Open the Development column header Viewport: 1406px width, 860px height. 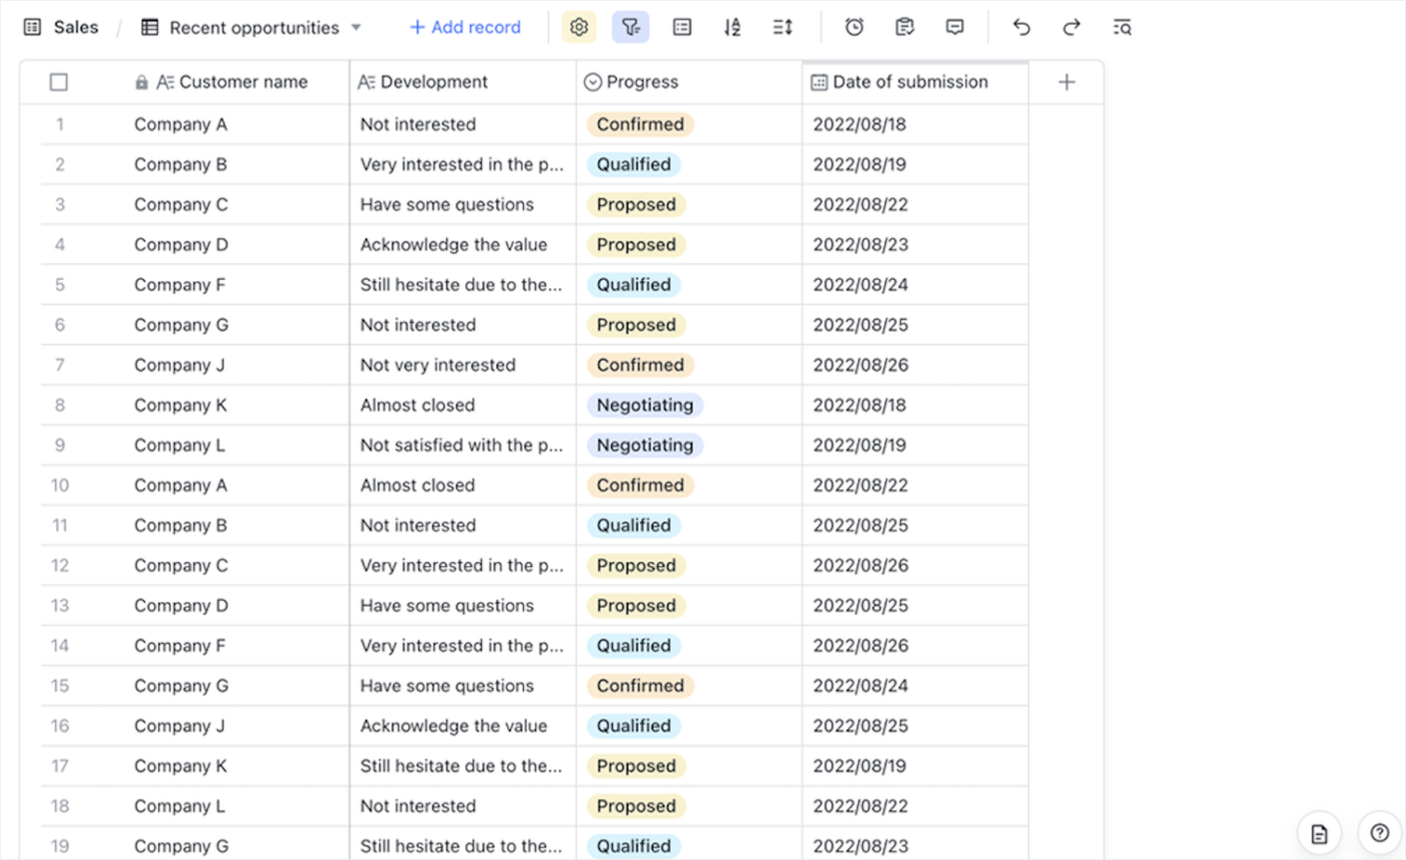pos(463,82)
